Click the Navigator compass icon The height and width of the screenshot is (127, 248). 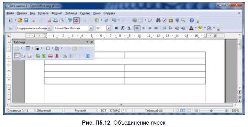point(165,20)
